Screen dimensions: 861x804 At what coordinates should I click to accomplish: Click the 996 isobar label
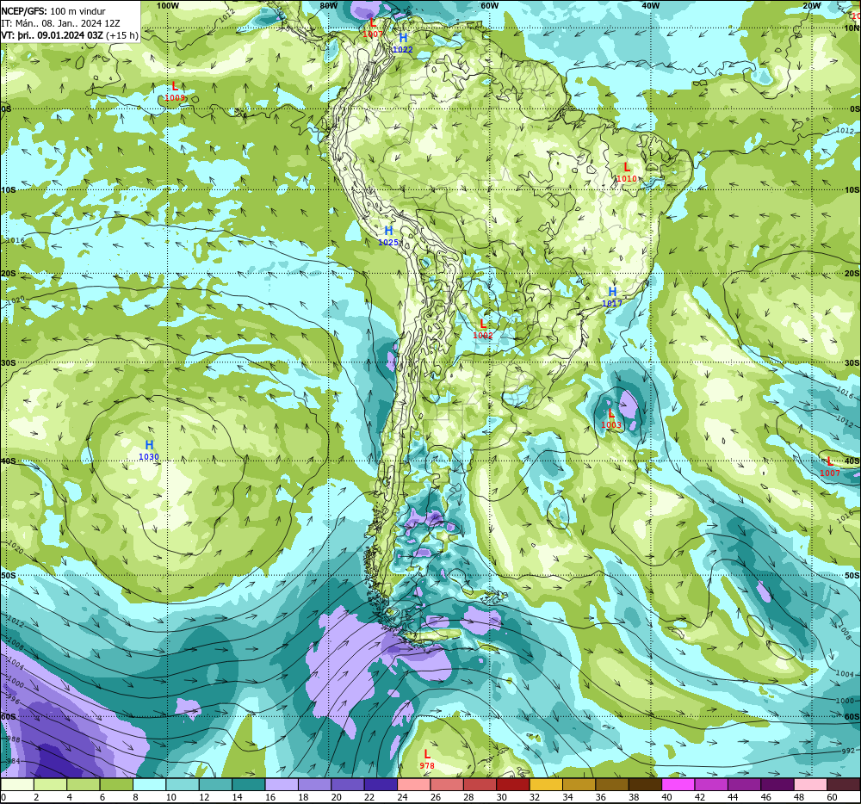point(14,701)
